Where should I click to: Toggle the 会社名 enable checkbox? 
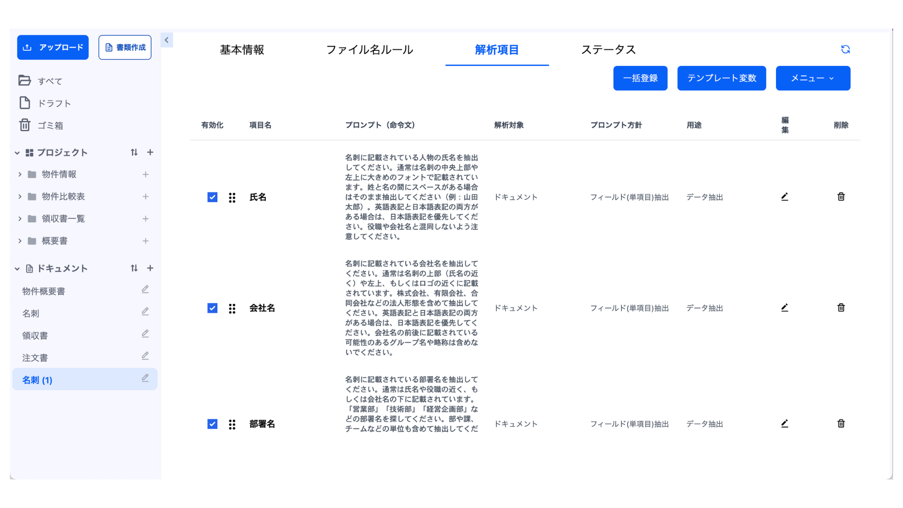coord(212,308)
